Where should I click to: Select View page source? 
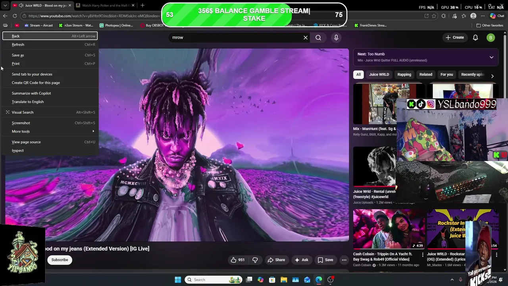pyautogui.click(x=50, y=142)
